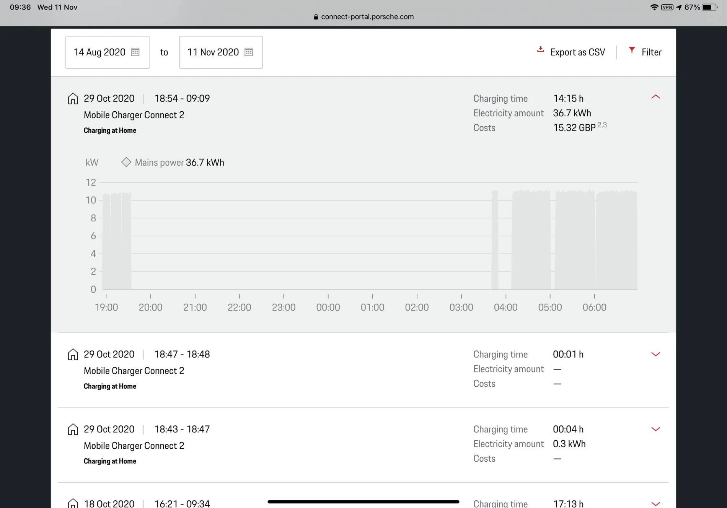The image size is (727, 508).
Task: Click the 04:00 time axis label
Action: 505,308
